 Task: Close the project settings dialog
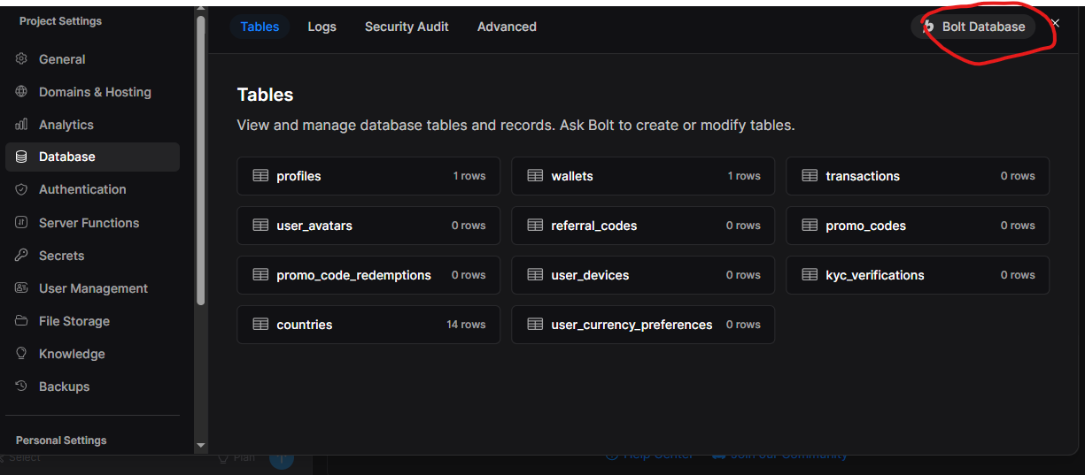[x=1055, y=24]
